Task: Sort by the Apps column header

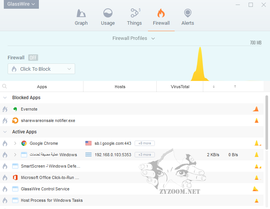Action: pos(42,87)
